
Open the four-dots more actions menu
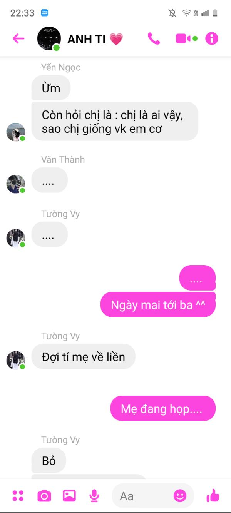pos(18,496)
